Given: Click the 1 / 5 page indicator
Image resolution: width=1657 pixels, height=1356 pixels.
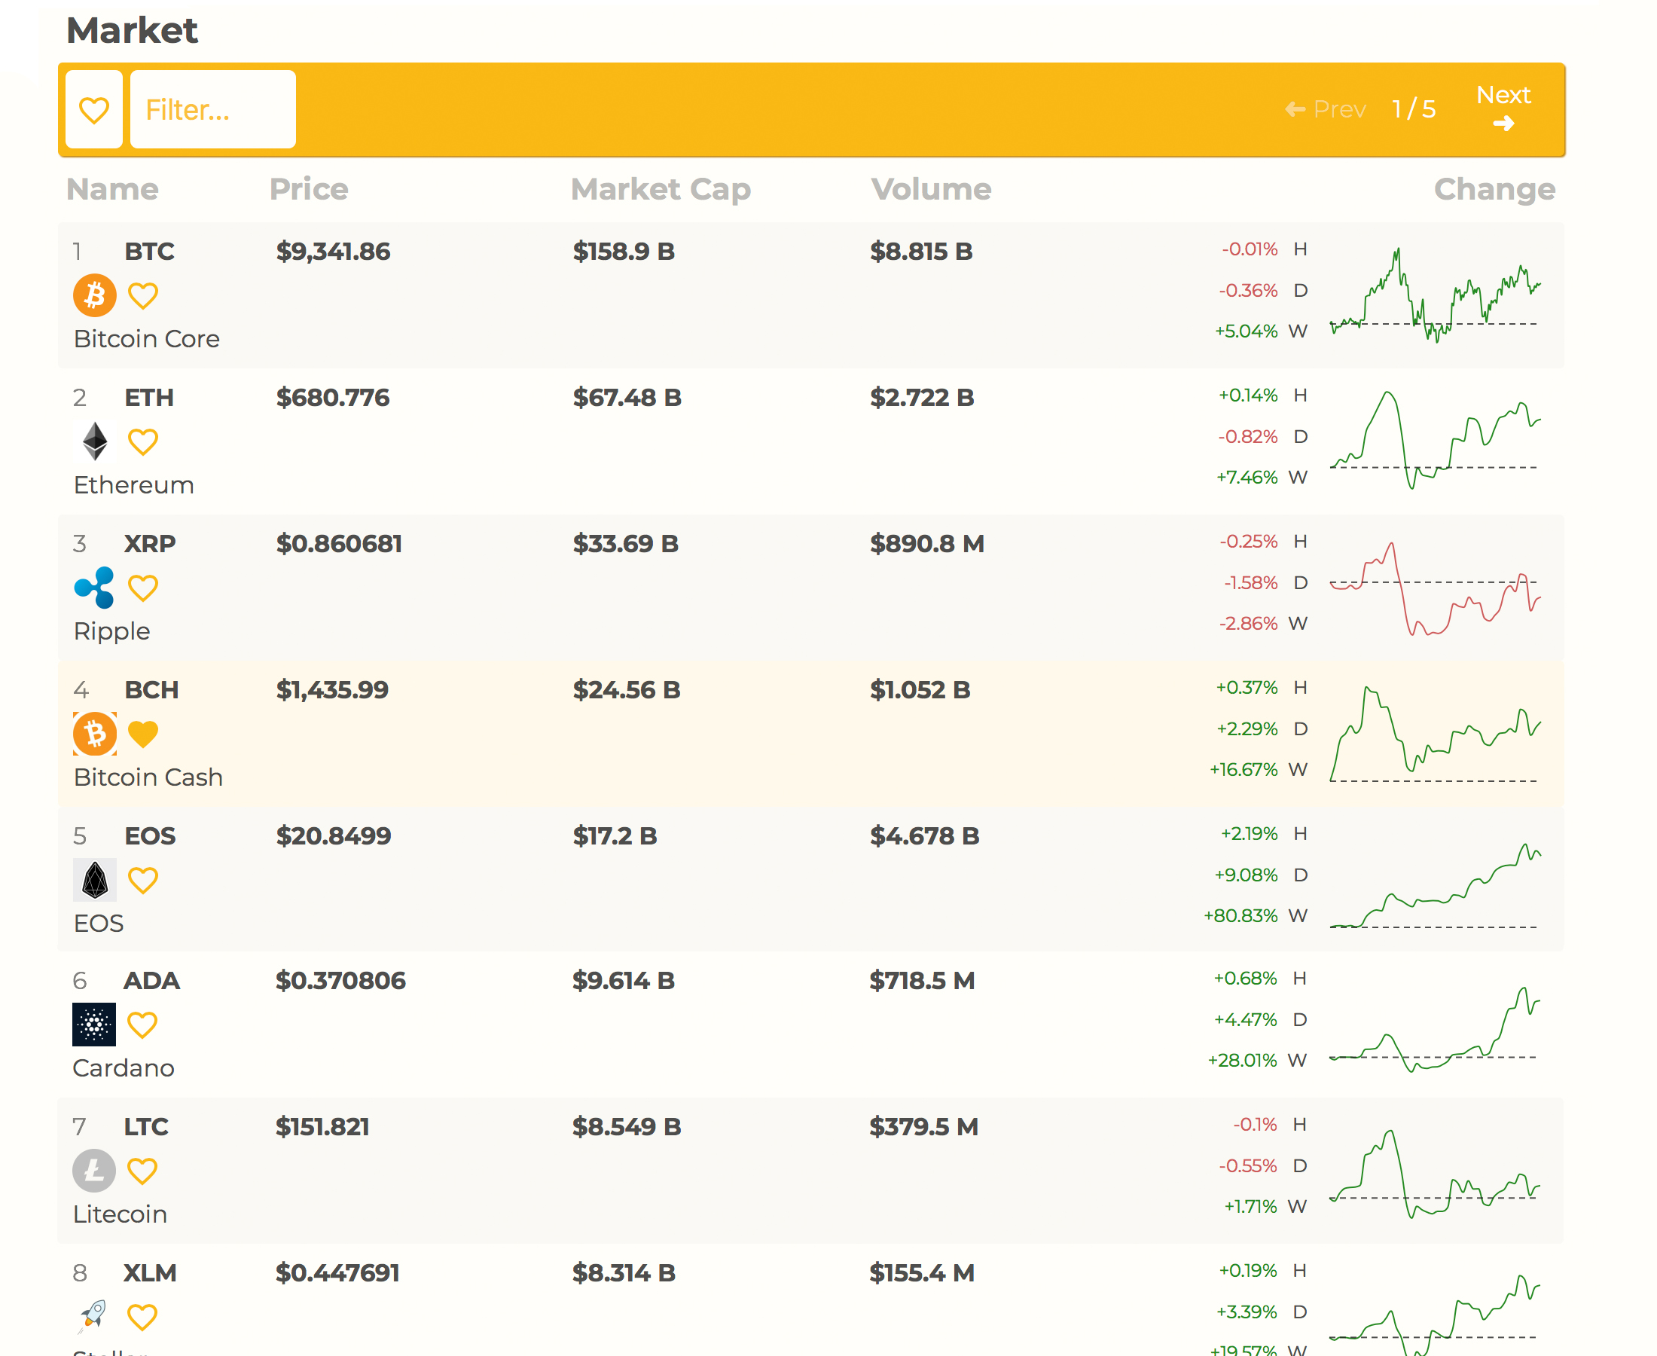Looking at the screenshot, I should [1414, 108].
